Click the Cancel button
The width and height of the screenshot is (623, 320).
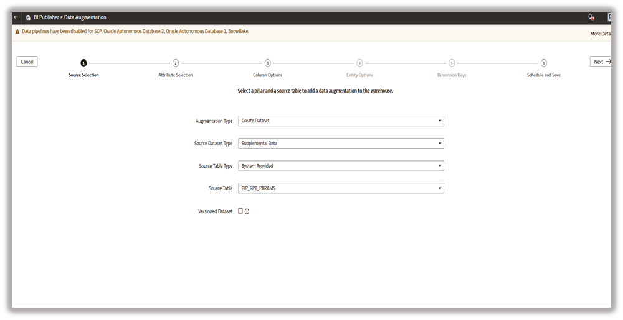pos(27,62)
